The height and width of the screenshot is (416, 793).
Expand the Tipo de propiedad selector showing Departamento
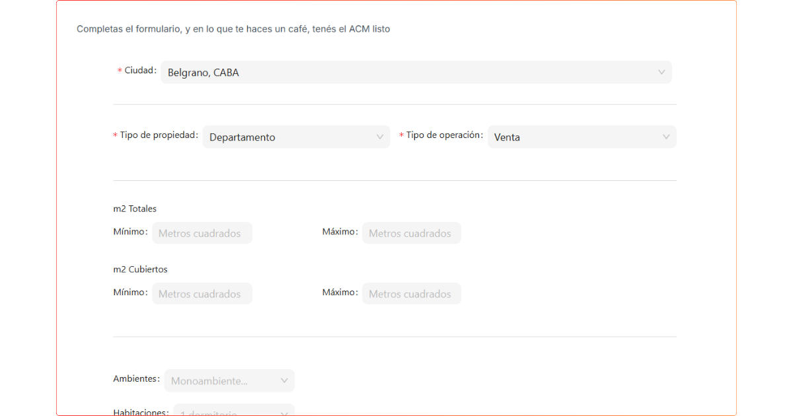(x=291, y=137)
